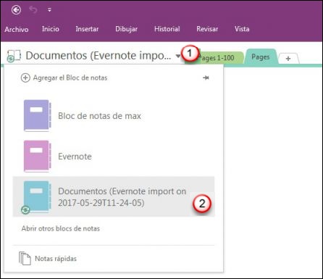Open the Historial ribbon tab
The height and width of the screenshot is (279, 323).
pyautogui.click(x=167, y=29)
